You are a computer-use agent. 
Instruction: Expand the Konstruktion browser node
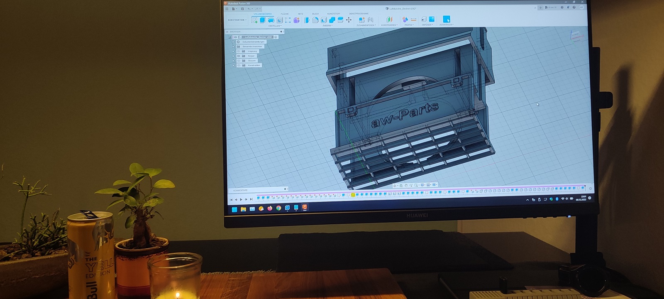(x=234, y=65)
